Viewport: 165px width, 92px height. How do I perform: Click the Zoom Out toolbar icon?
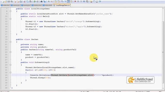(x=52, y=2)
